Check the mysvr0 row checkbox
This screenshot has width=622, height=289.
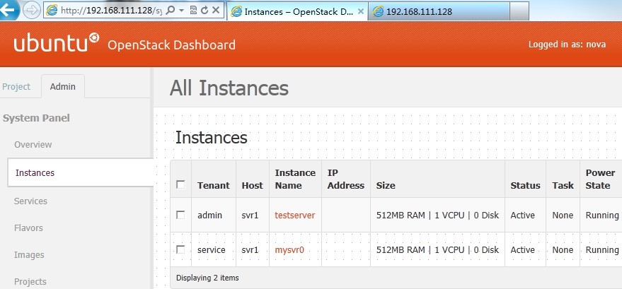point(180,249)
